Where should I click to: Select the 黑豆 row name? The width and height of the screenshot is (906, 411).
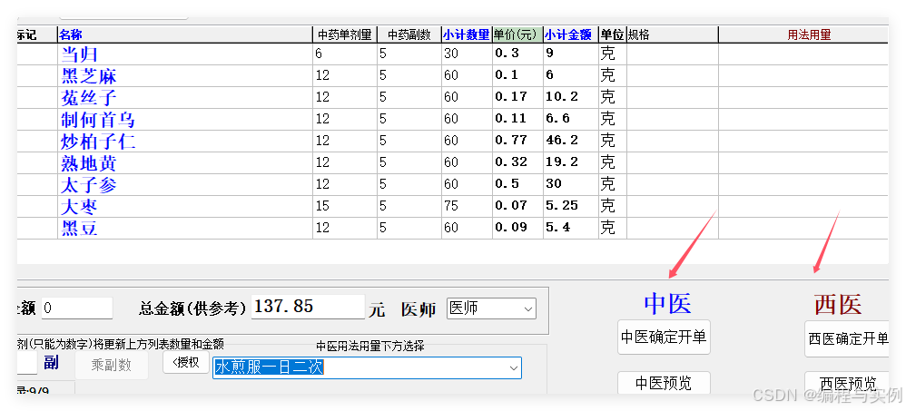[x=79, y=229]
